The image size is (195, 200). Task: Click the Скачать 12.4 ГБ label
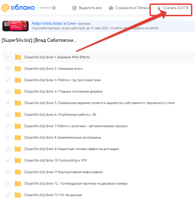(176, 8)
